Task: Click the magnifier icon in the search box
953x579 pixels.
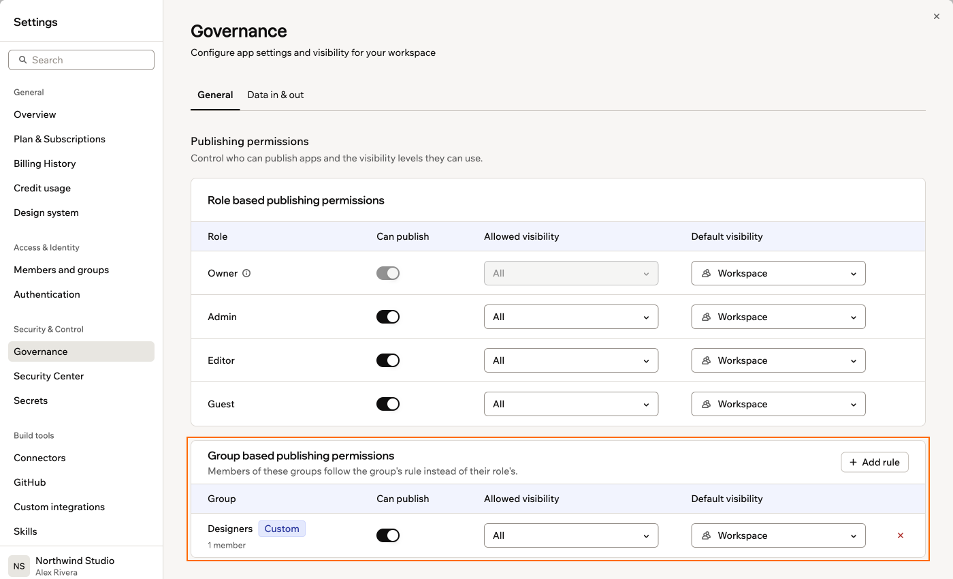Action: (23, 60)
